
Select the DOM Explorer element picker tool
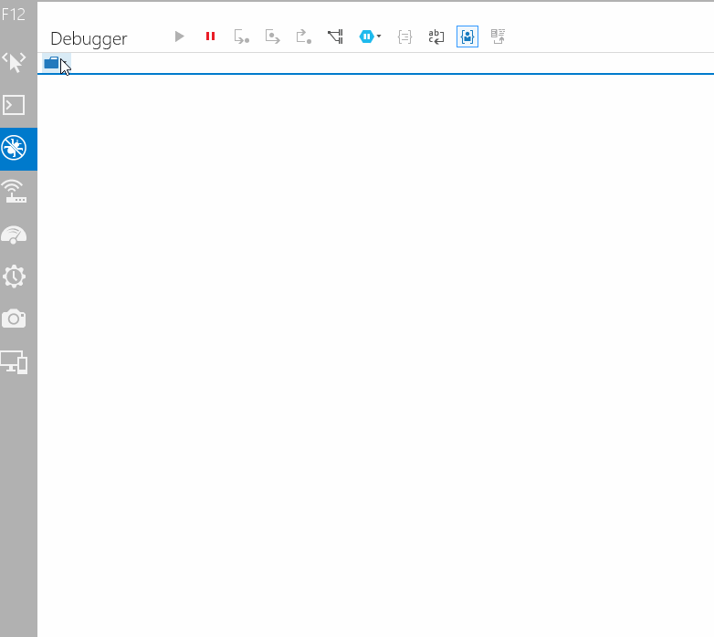14,62
